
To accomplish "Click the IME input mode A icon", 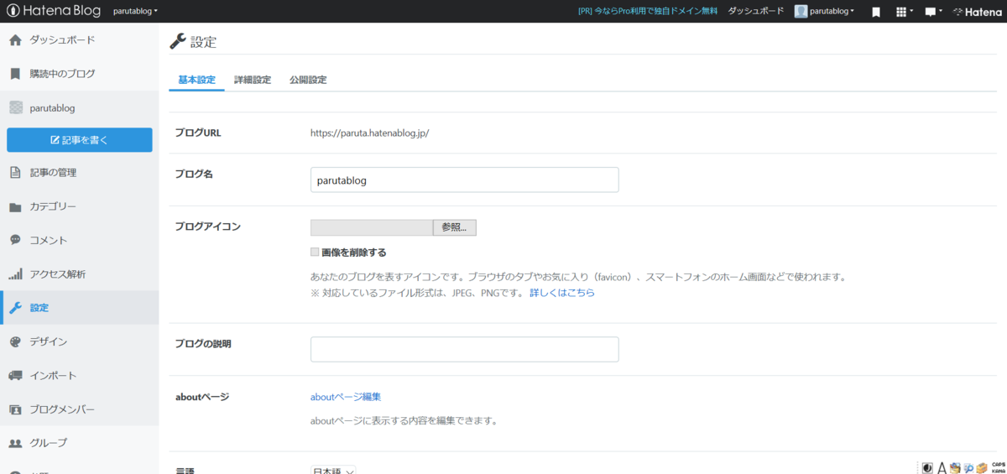I will click(x=942, y=468).
